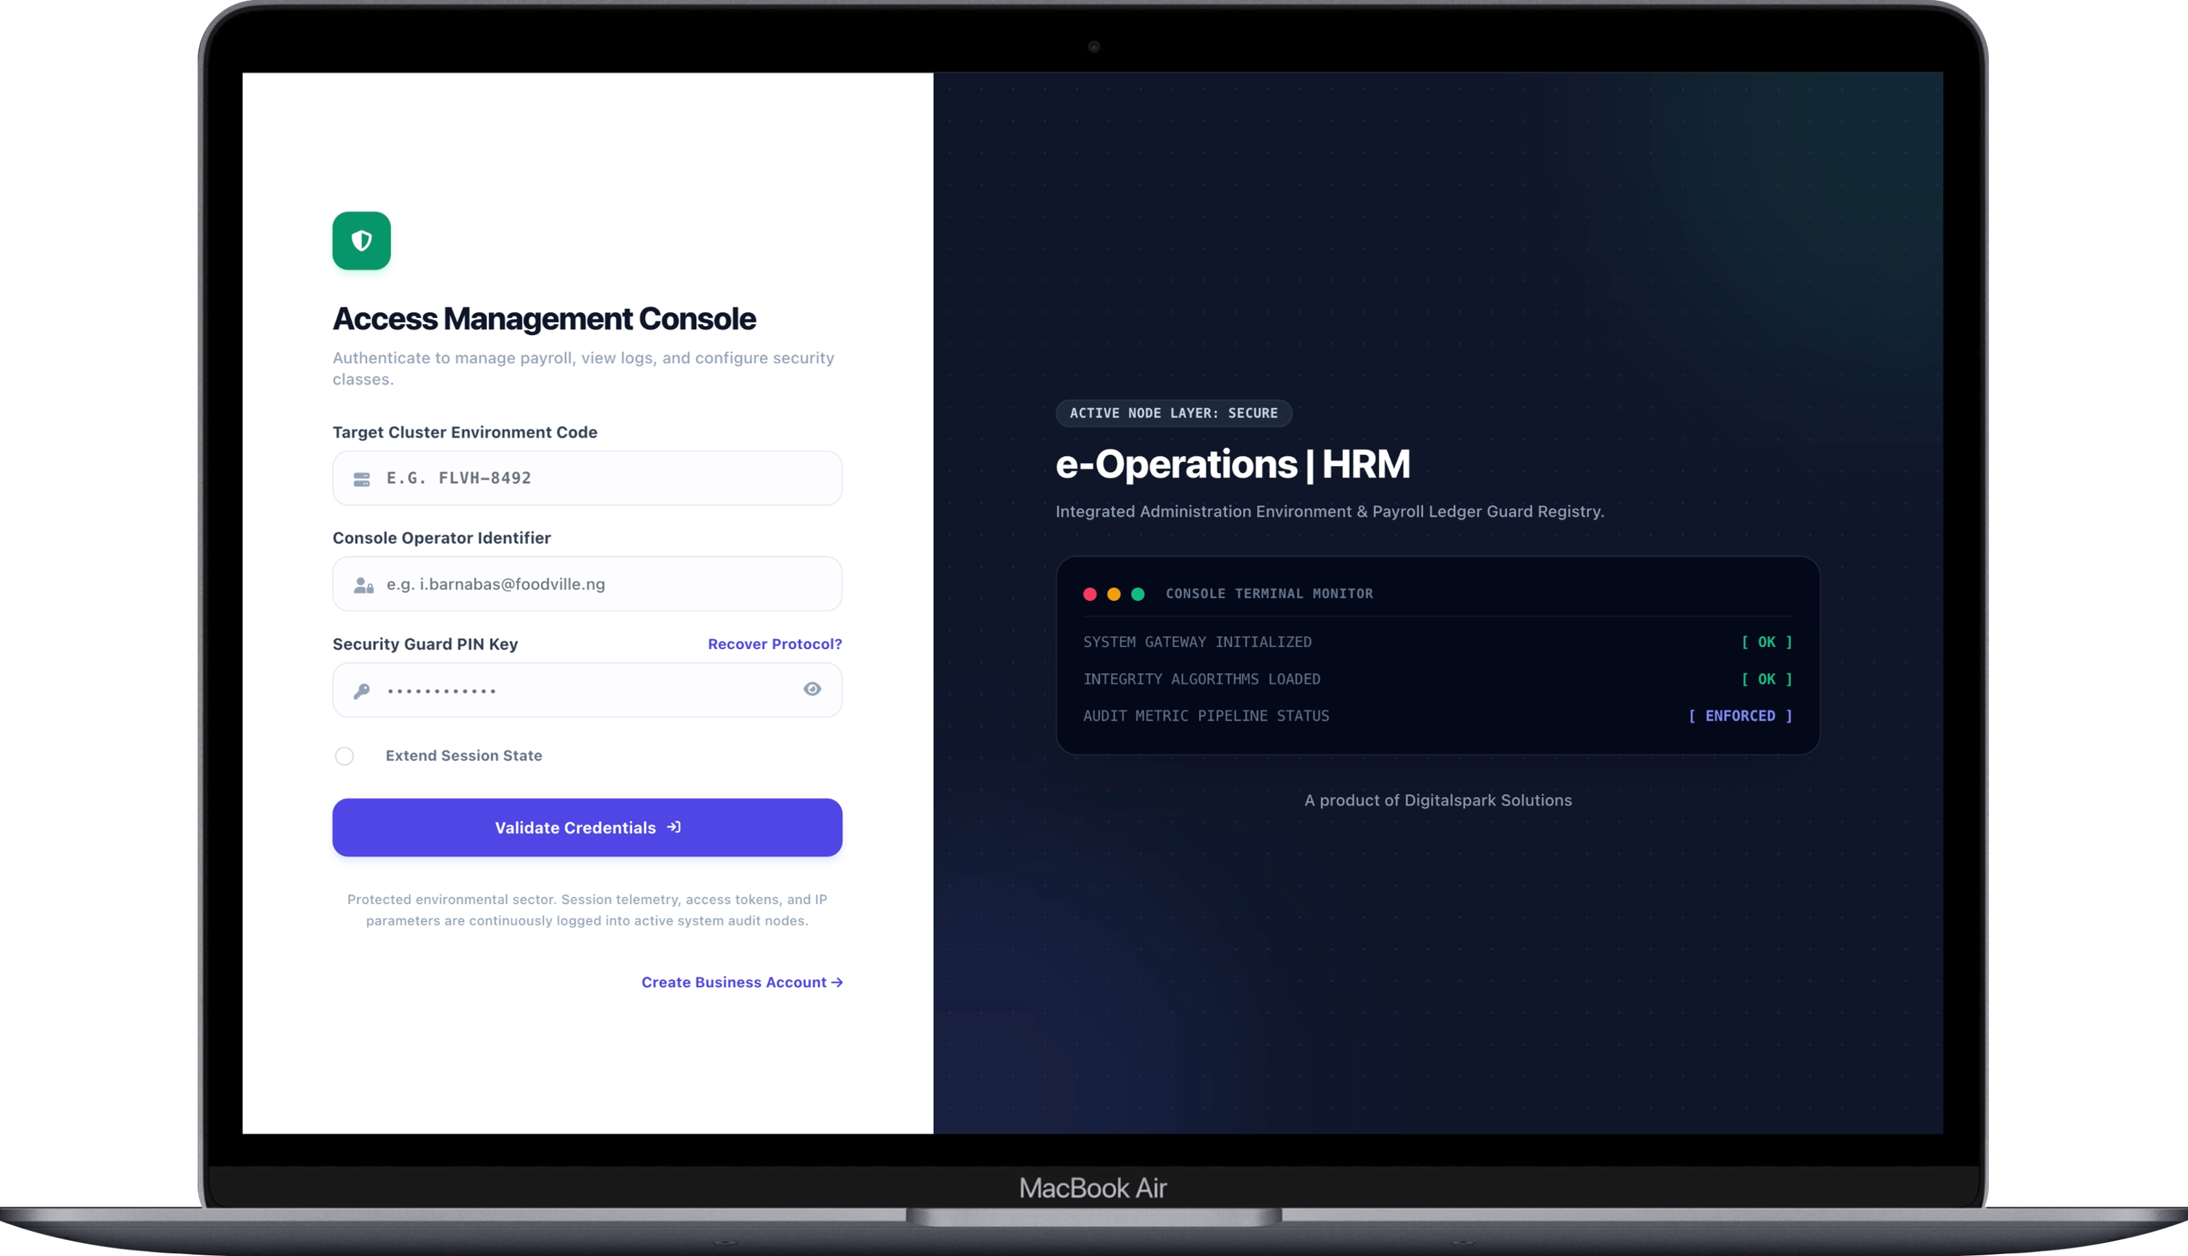Click the Access Management Console heading
Image resolution: width=2188 pixels, height=1256 pixels.
pyautogui.click(x=544, y=319)
